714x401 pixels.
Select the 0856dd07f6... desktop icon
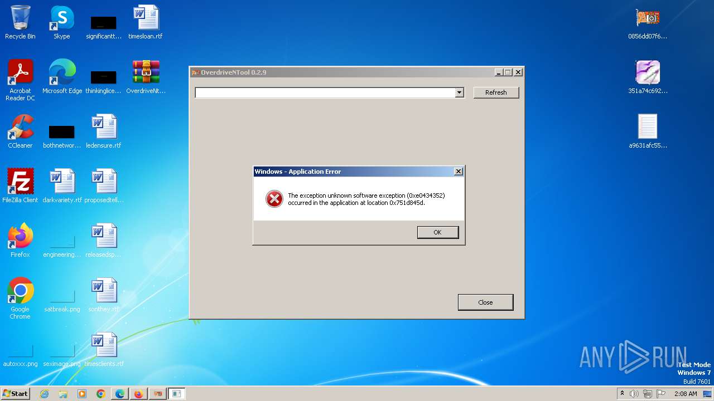tap(648, 23)
